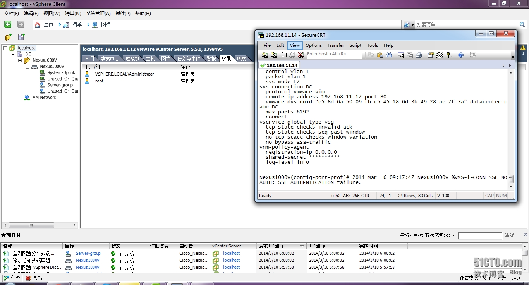Collapse the Nexus1000V switch node

pos(27,67)
